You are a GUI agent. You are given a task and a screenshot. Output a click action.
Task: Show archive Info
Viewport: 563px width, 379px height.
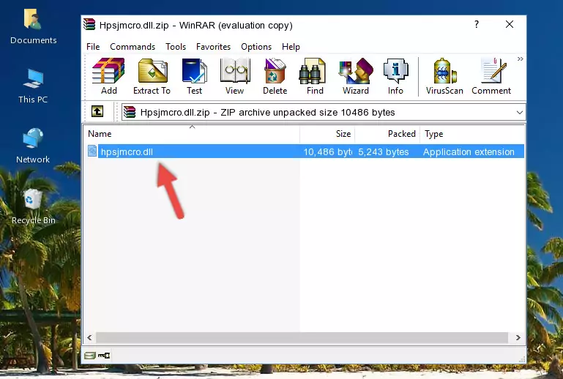(395, 76)
